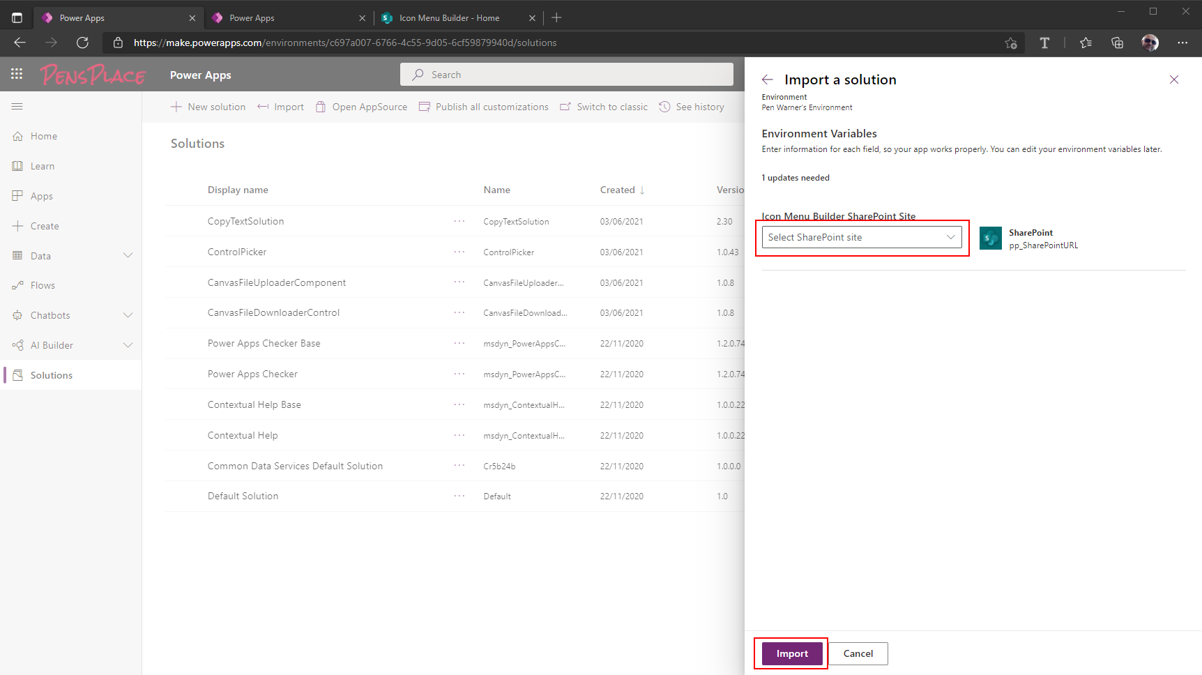The height and width of the screenshot is (675, 1202).
Task: Click See history
Action: (692, 107)
